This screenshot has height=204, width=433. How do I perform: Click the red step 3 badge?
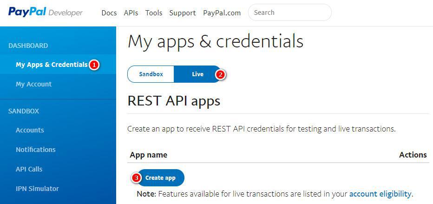point(136,178)
